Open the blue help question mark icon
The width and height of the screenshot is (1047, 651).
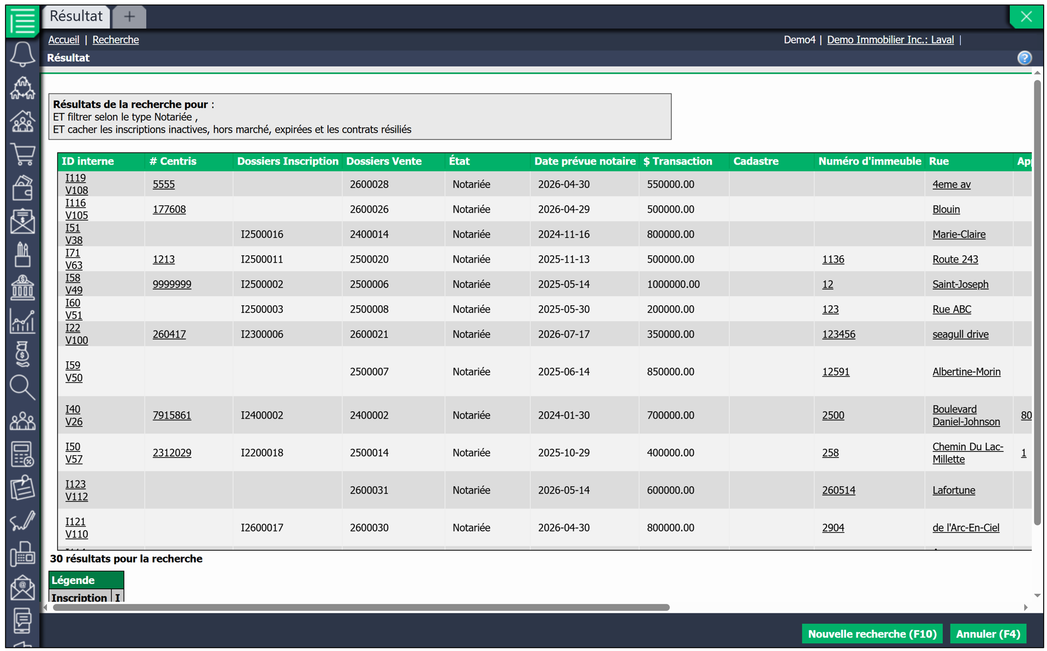(1024, 58)
